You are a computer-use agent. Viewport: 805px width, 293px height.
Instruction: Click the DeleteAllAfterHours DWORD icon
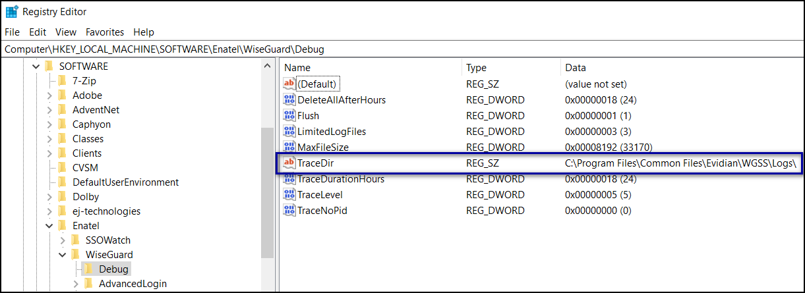pos(289,100)
